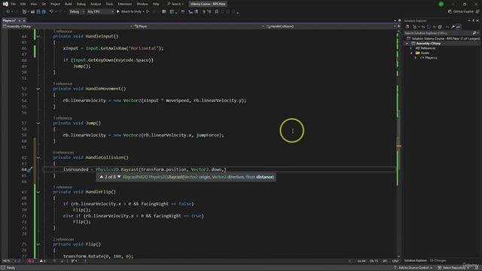Click the GitHub Copilot button
This screenshot has height=271, width=482.
pyautogui.click(x=461, y=12)
